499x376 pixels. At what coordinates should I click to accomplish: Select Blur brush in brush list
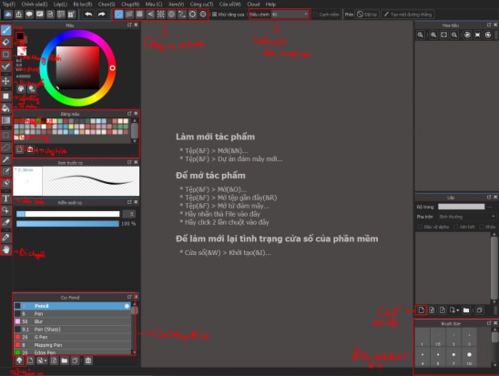pos(72,321)
